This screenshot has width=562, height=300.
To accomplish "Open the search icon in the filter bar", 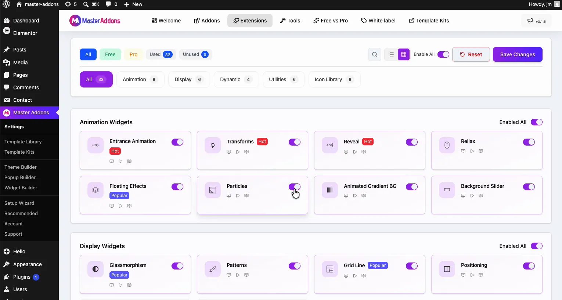I will point(374,54).
